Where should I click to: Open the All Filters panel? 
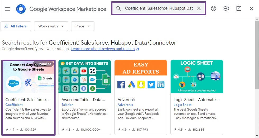coord(16,26)
